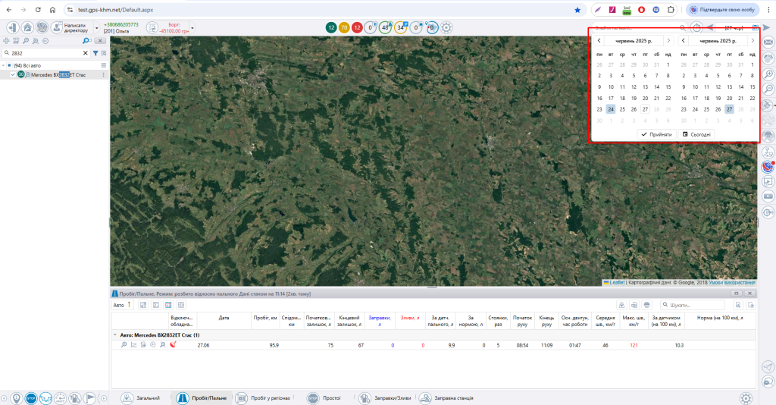Switch to the 'Заправна станція' tab

click(447, 397)
